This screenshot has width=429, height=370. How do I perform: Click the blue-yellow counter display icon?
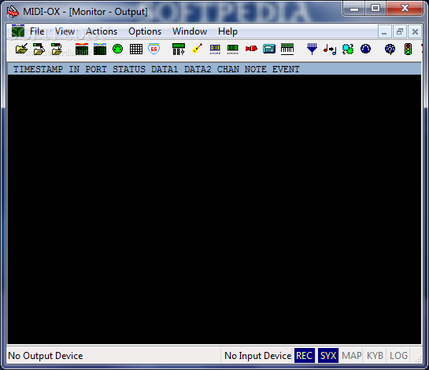point(215,49)
